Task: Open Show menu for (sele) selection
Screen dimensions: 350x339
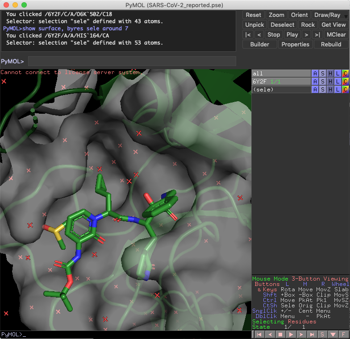Action: (x=322, y=89)
